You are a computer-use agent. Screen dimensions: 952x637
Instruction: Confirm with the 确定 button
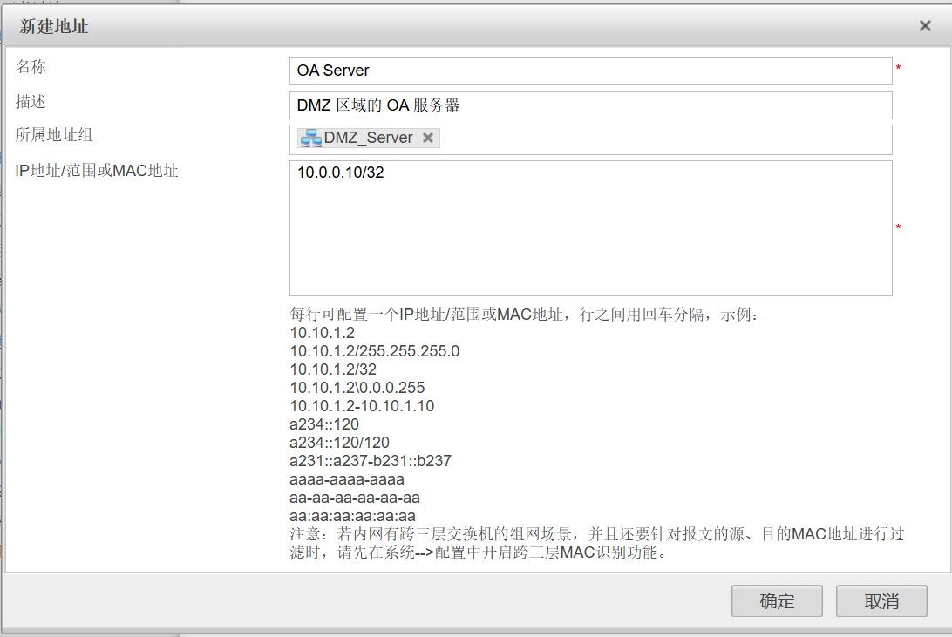[777, 600]
